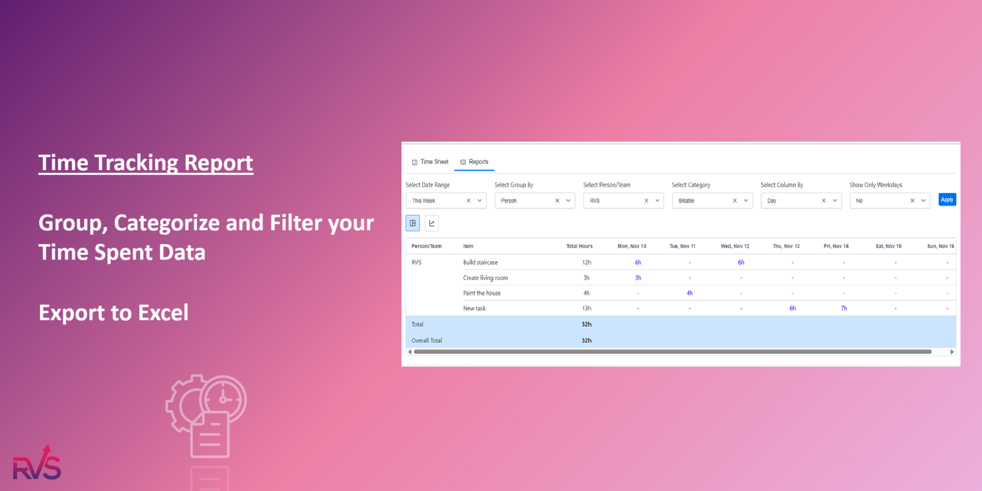Viewport: 982px width, 491px height.
Task: Select the Reports tab
Action: (474, 162)
